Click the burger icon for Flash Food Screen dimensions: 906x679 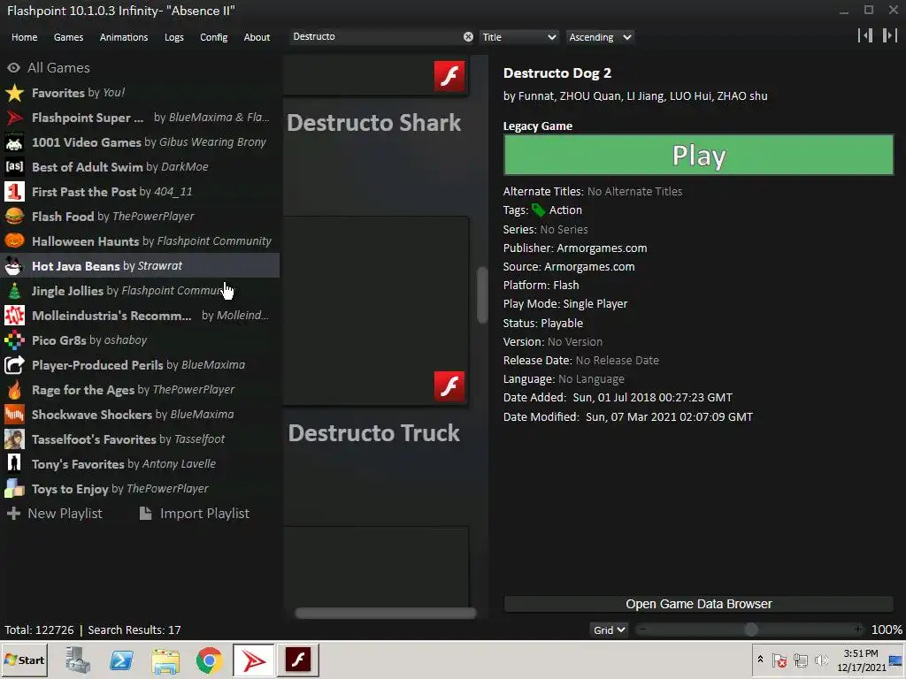(14, 217)
